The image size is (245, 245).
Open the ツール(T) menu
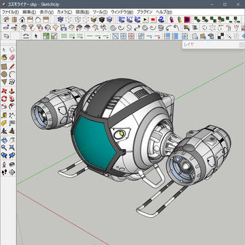(x=100, y=12)
